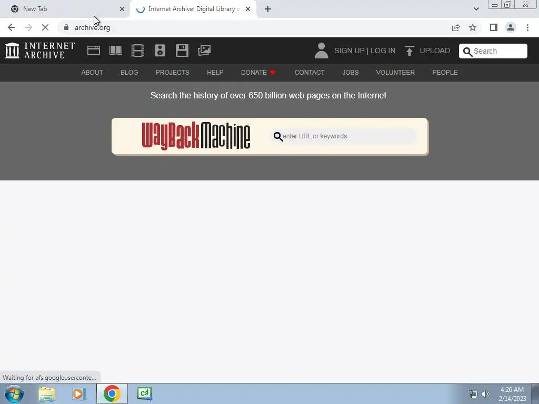Screen dimensions: 539x404
Task: Share this page icon in address bar
Action: click(x=456, y=27)
